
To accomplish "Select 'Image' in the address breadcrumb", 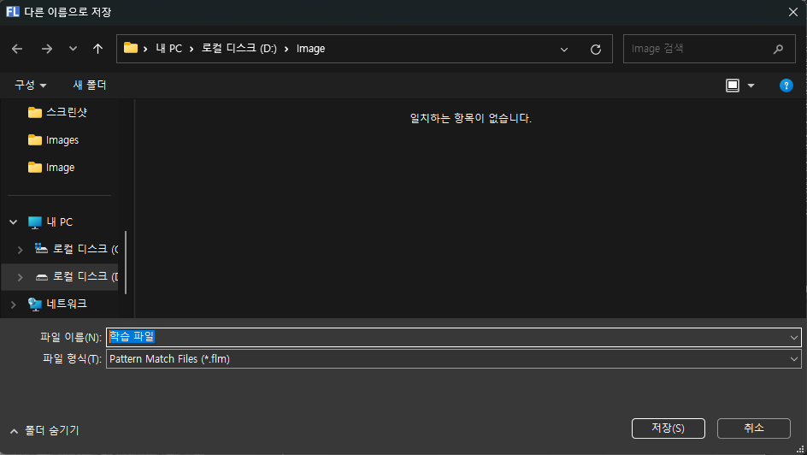I will pyautogui.click(x=311, y=49).
